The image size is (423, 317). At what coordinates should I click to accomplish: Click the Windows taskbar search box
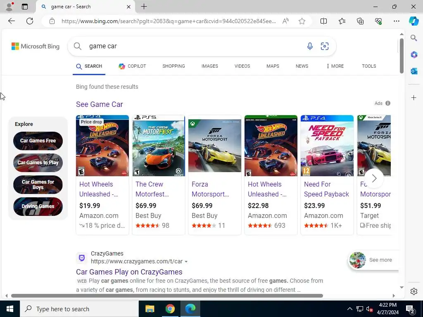pyautogui.click(x=79, y=309)
